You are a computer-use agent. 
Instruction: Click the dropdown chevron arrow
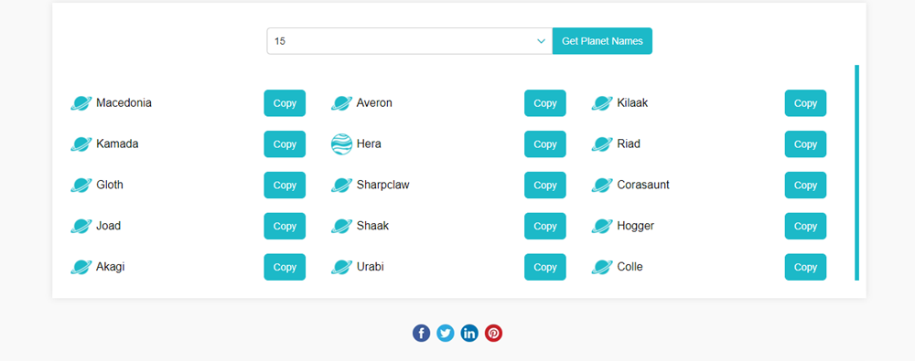click(541, 41)
